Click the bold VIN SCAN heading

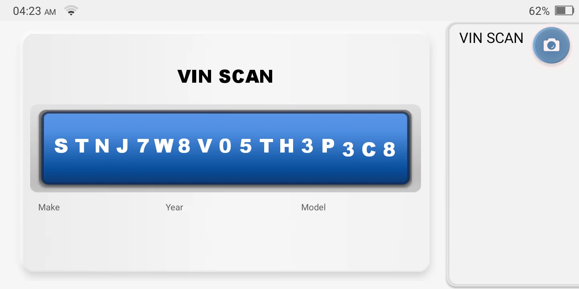226,76
